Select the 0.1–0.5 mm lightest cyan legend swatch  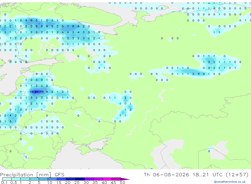pyautogui.click(x=7, y=179)
